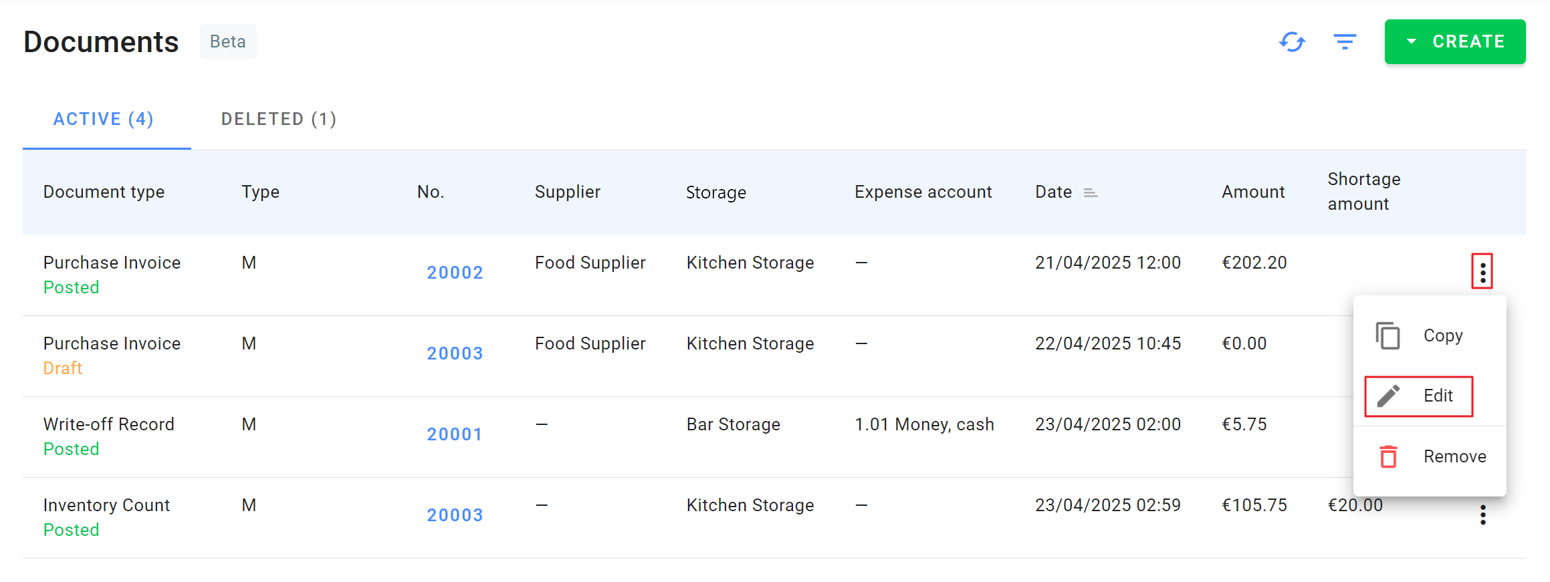Open Inventory Count document 20003 link
Viewport: 1550px width, 582px height.
click(x=455, y=515)
